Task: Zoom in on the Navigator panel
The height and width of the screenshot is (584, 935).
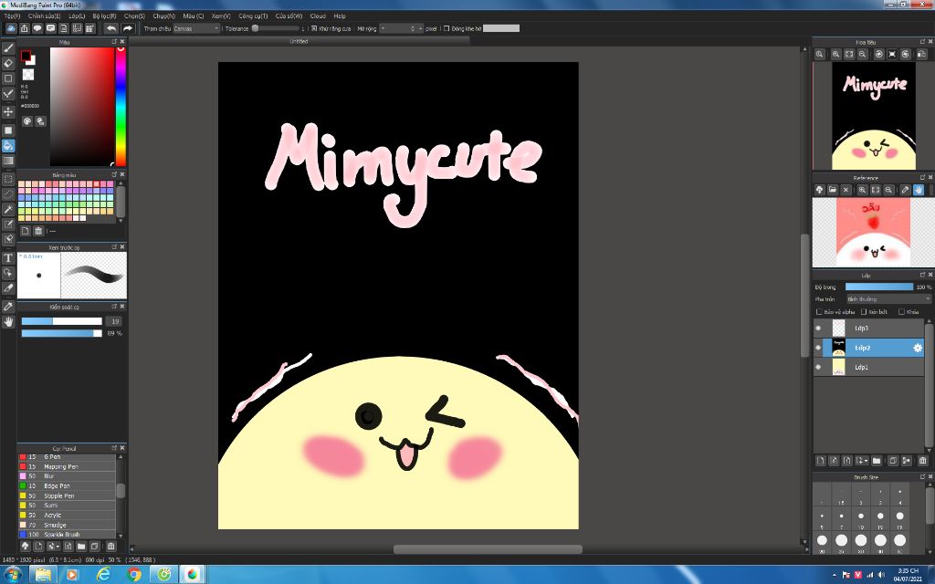Action: [x=836, y=54]
